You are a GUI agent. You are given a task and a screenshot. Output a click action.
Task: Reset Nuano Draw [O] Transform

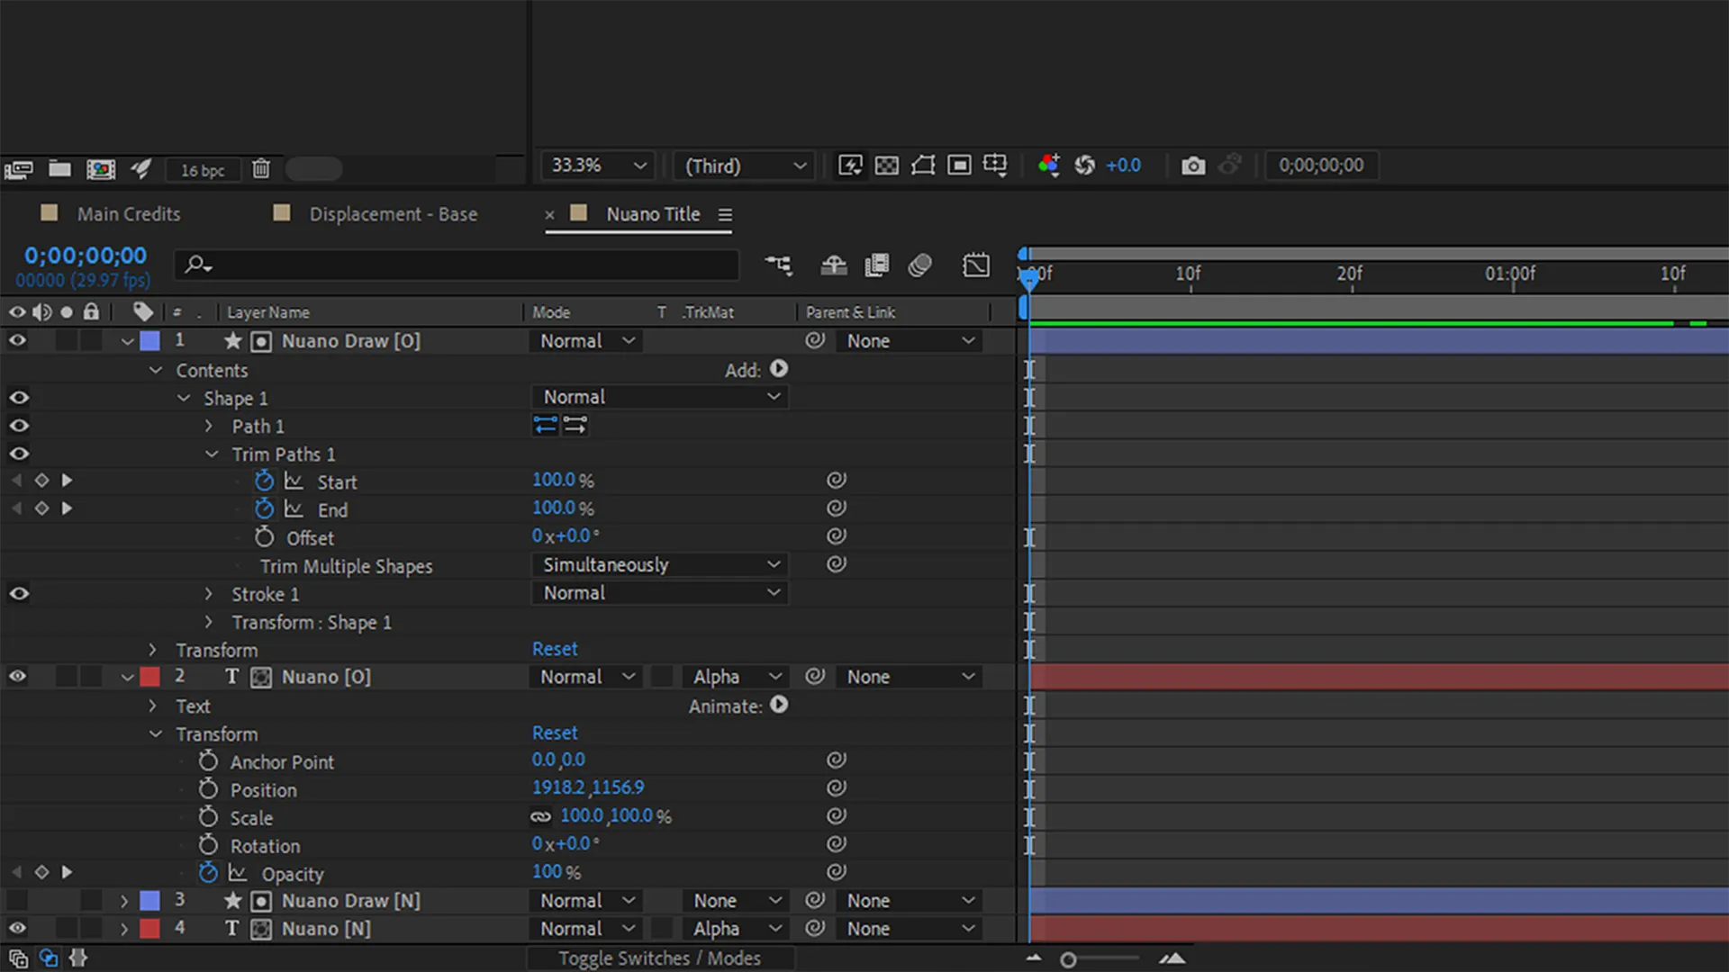(x=555, y=649)
